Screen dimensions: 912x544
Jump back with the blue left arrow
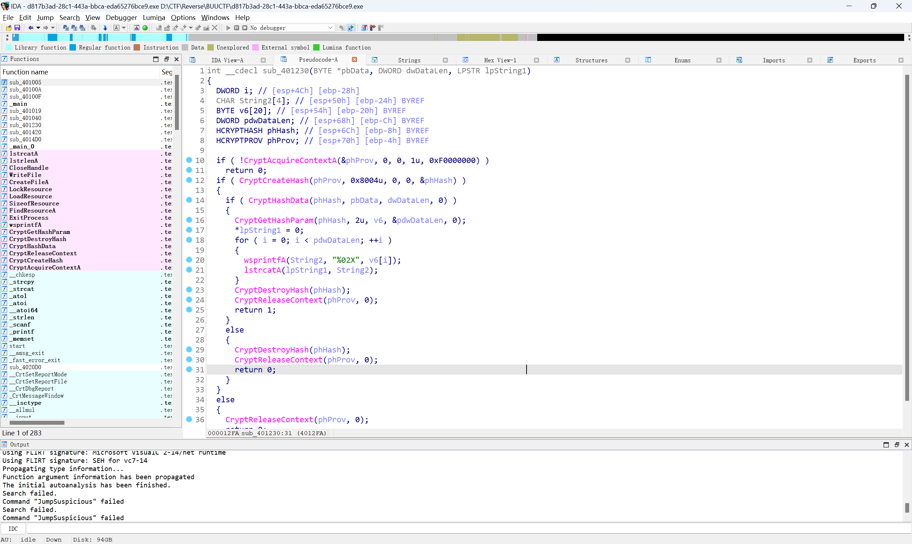click(31, 28)
